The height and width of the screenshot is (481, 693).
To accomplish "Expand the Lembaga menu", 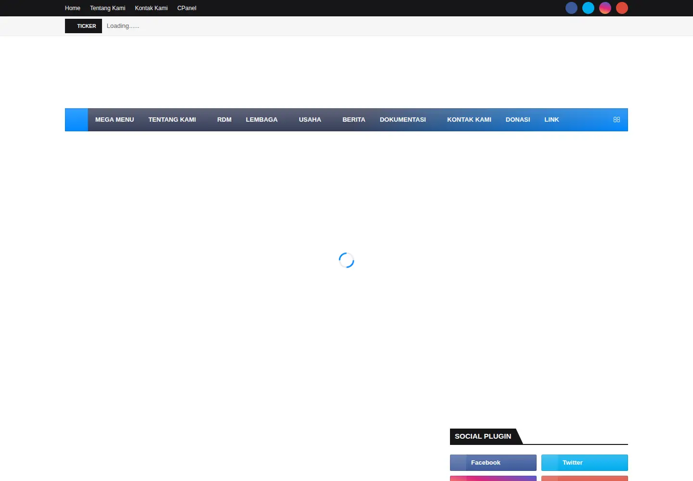I will click(x=262, y=120).
